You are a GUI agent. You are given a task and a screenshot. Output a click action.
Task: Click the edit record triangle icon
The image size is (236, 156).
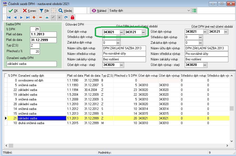point(47,17)
